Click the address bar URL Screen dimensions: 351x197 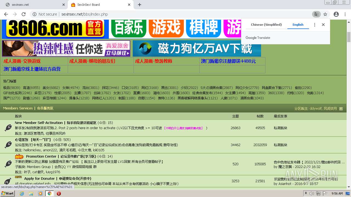(x=84, y=14)
